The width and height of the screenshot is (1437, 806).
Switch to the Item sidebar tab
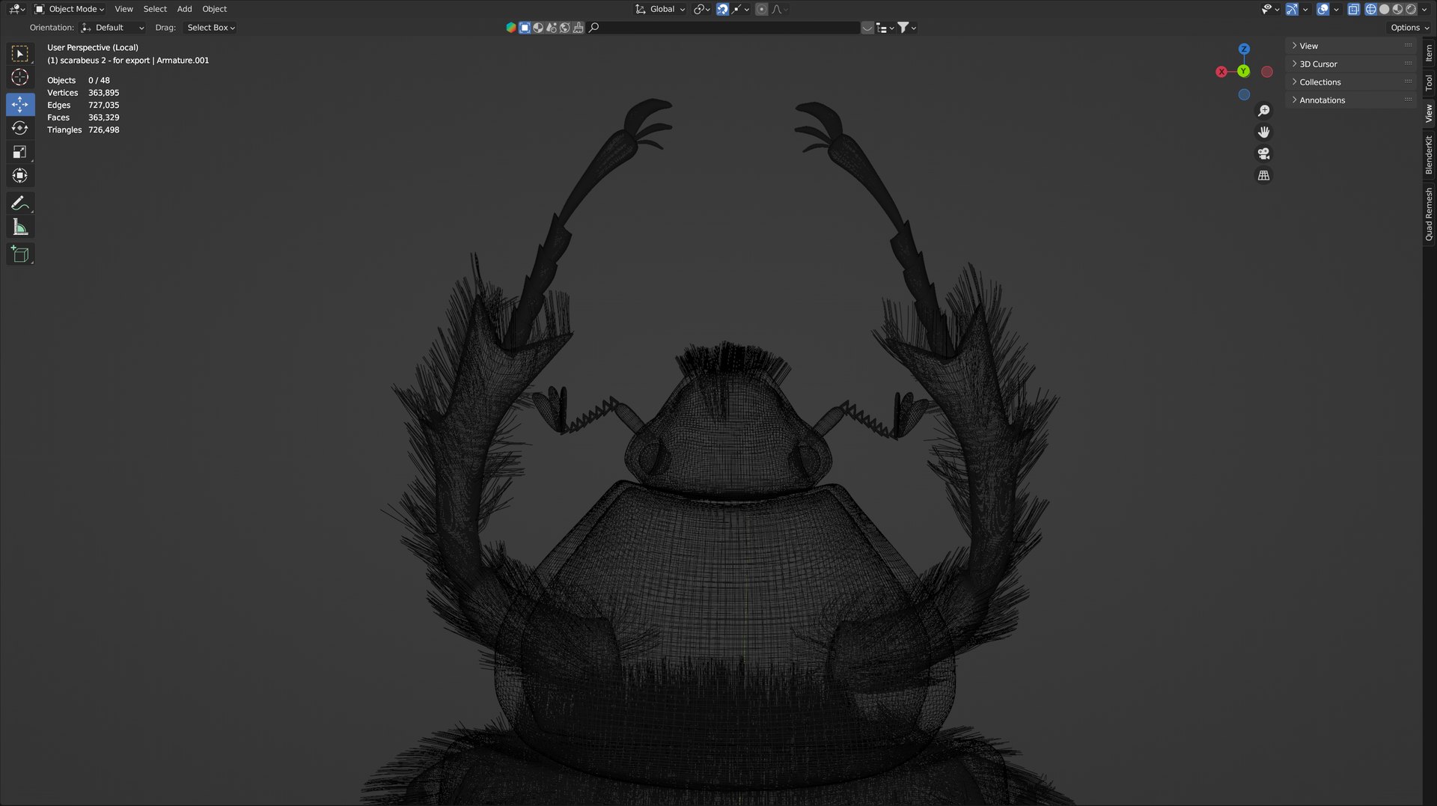pos(1429,53)
